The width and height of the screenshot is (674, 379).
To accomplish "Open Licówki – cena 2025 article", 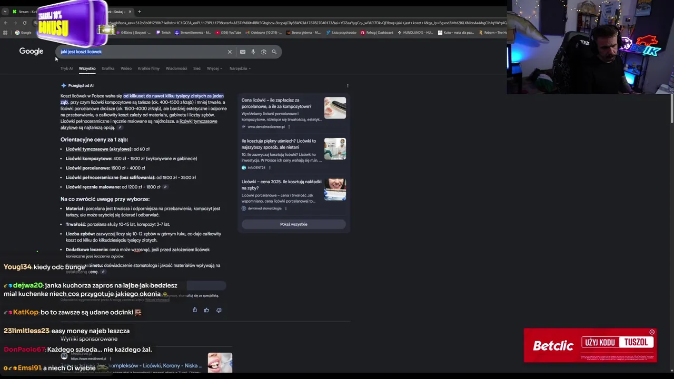I will tap(281, 185).
